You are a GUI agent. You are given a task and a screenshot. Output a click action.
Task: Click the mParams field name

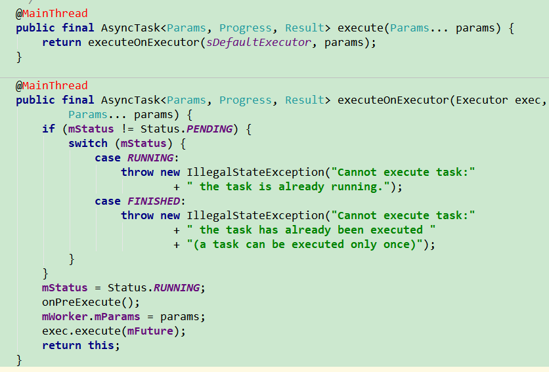117,317
